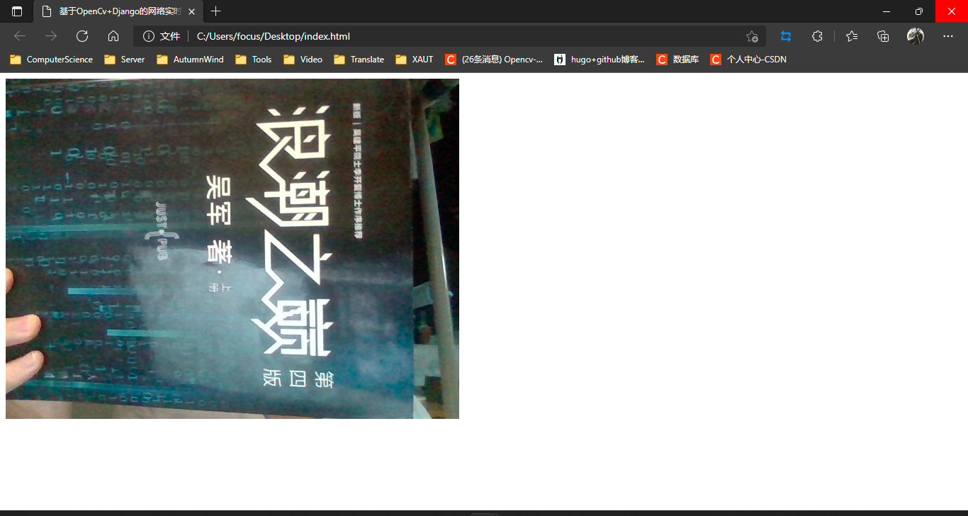Image resolution: width=968 pixels, height=516 pixels.
Task: Go forward using the forward arrow
Action: [51, 36]
